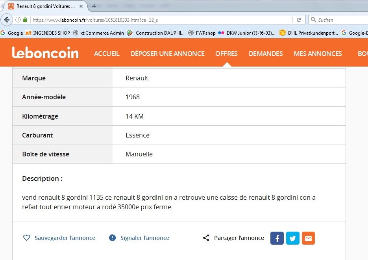Open the INGENIOES SHOP bookmark

[x=48, y=33]
